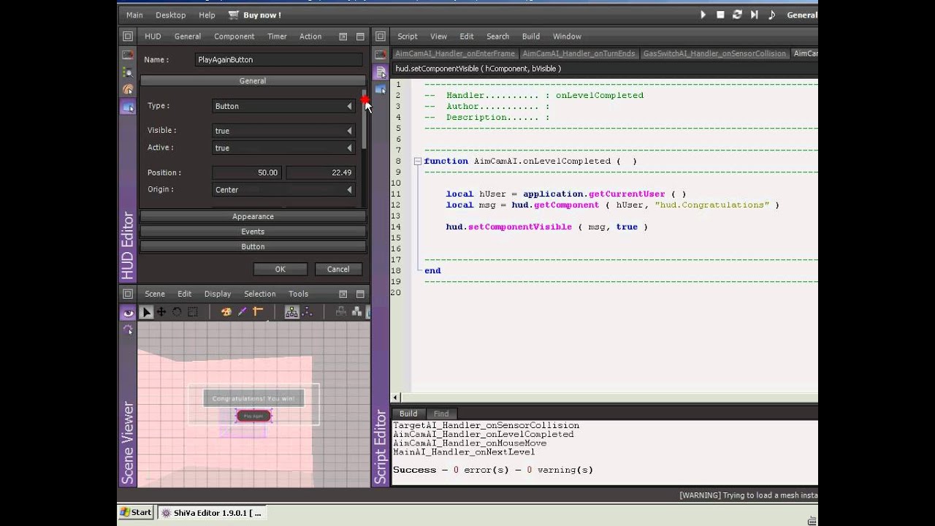The image size is (935, 526).
Task: Click the first grey boxes icon in Scene toolbar
Action: pos(340,312)
